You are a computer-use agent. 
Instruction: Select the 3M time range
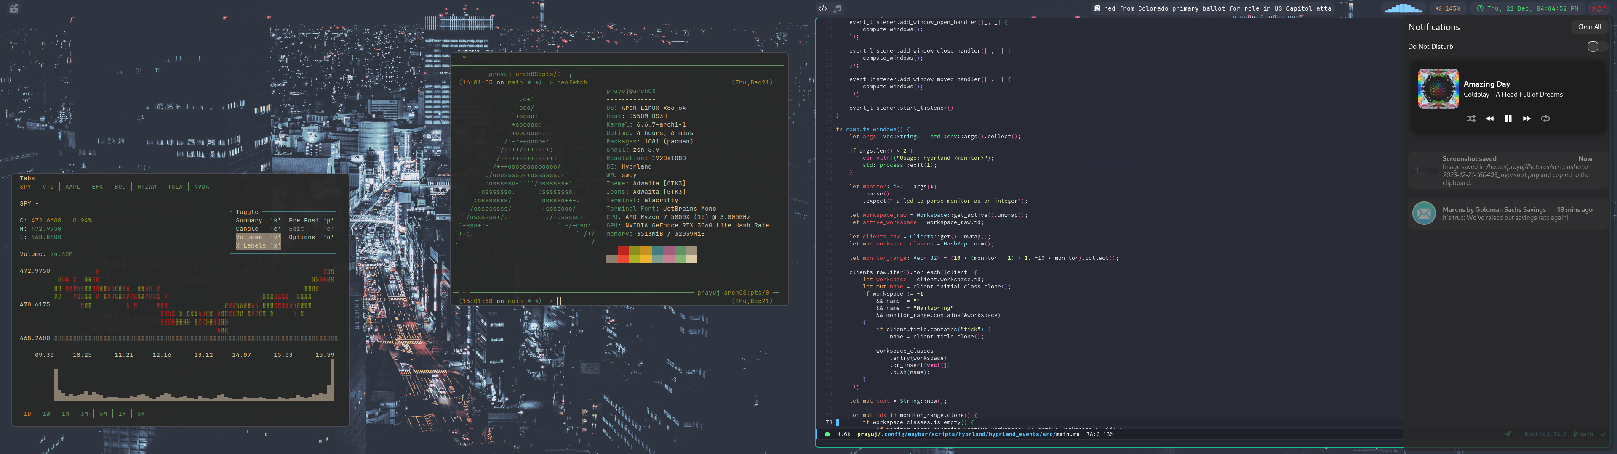(x=84, y=414)
